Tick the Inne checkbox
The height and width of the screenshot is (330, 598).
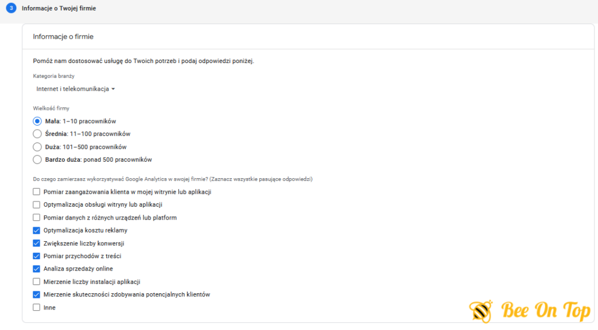(36, 307)
